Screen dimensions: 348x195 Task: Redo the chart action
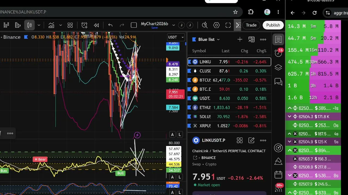point(122,25)
